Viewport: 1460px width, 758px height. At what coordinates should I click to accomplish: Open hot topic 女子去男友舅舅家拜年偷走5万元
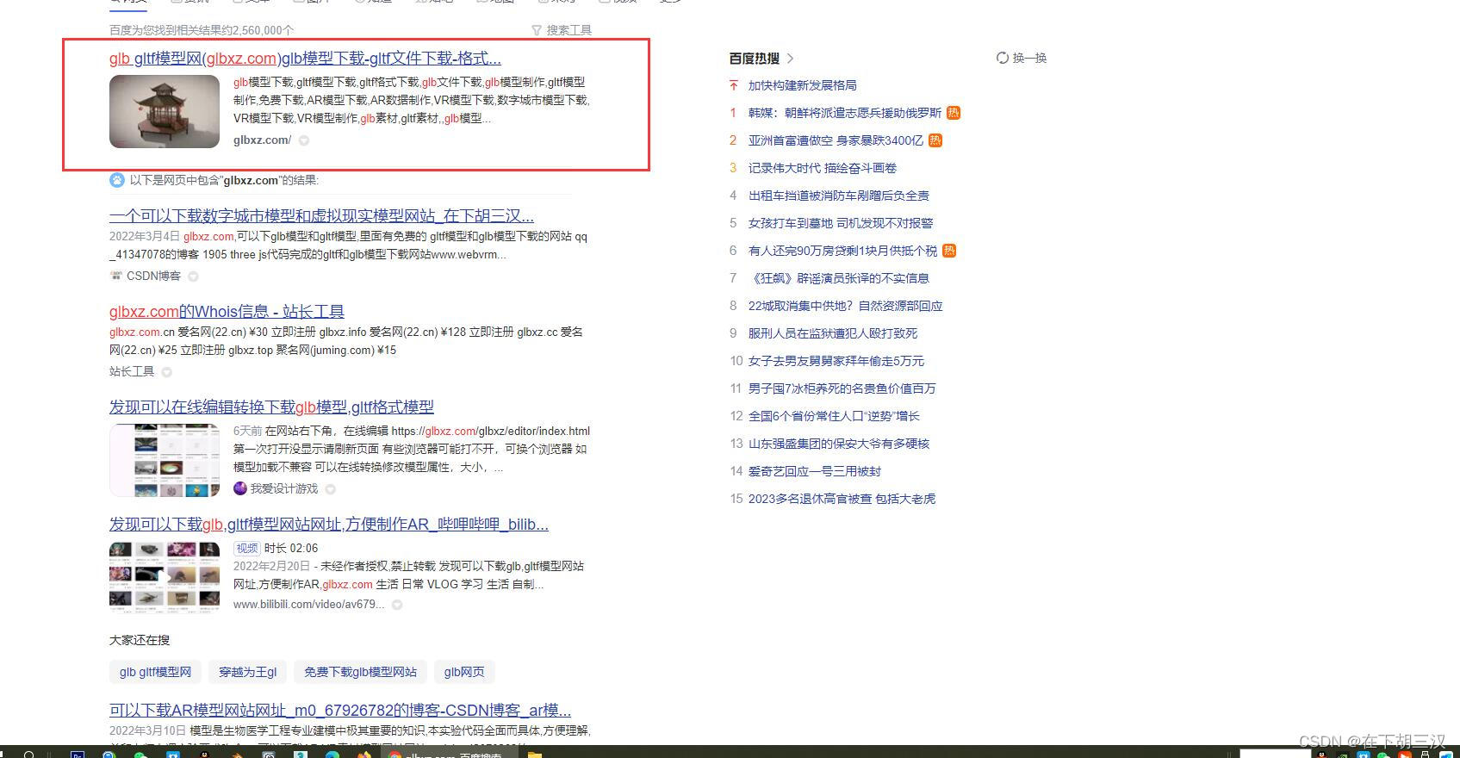(836, 361)
